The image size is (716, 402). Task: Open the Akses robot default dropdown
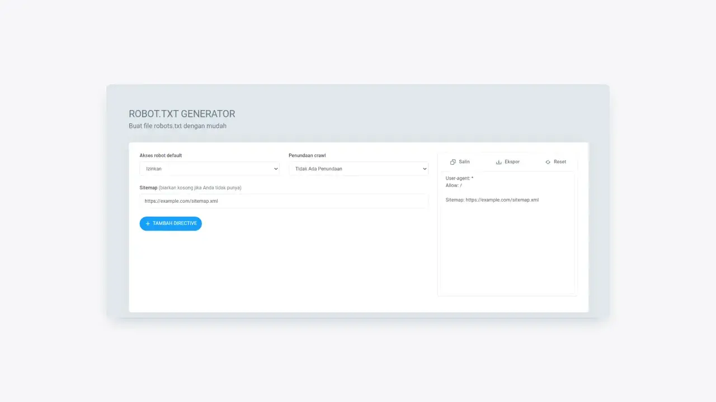coord(209,169)
